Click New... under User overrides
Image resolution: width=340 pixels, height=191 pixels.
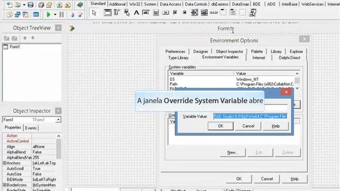[233, 152]
